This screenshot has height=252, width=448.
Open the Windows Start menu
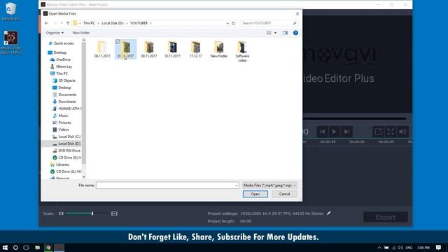[x=5, y=248]
